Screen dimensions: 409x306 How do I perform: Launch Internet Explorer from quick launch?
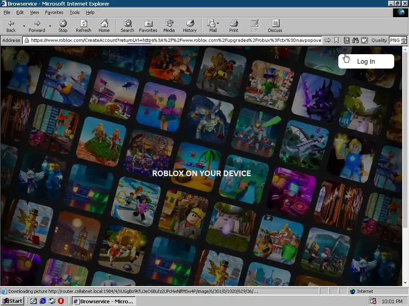coord(43,301)
